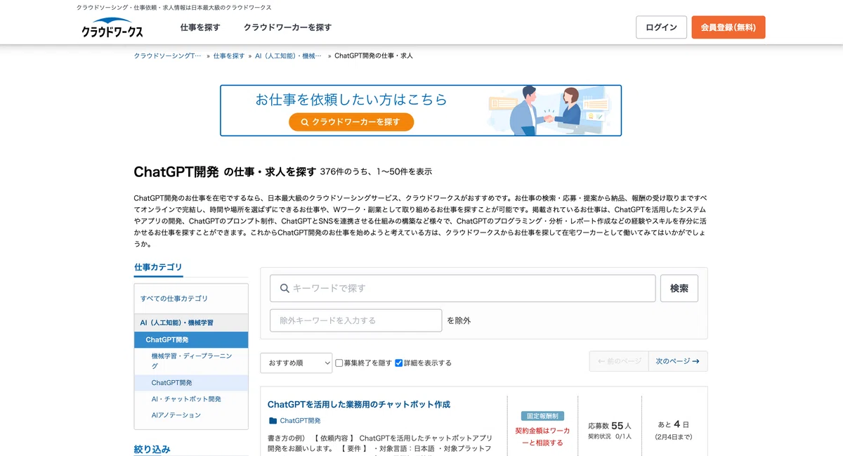Focus the 除外キーワードを入力する field
This screenshot has width=843, height=456.
(356, 320)
